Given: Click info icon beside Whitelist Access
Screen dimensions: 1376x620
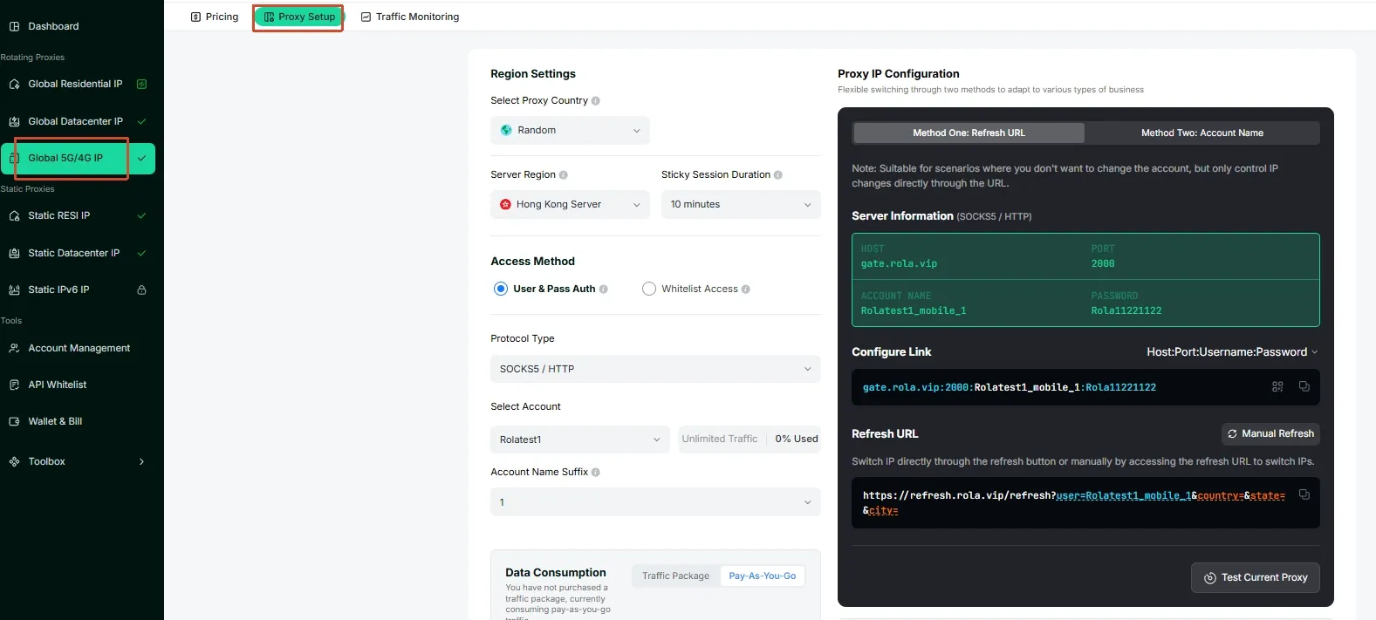Looking at the screenshot, I should tap(746, 290).
